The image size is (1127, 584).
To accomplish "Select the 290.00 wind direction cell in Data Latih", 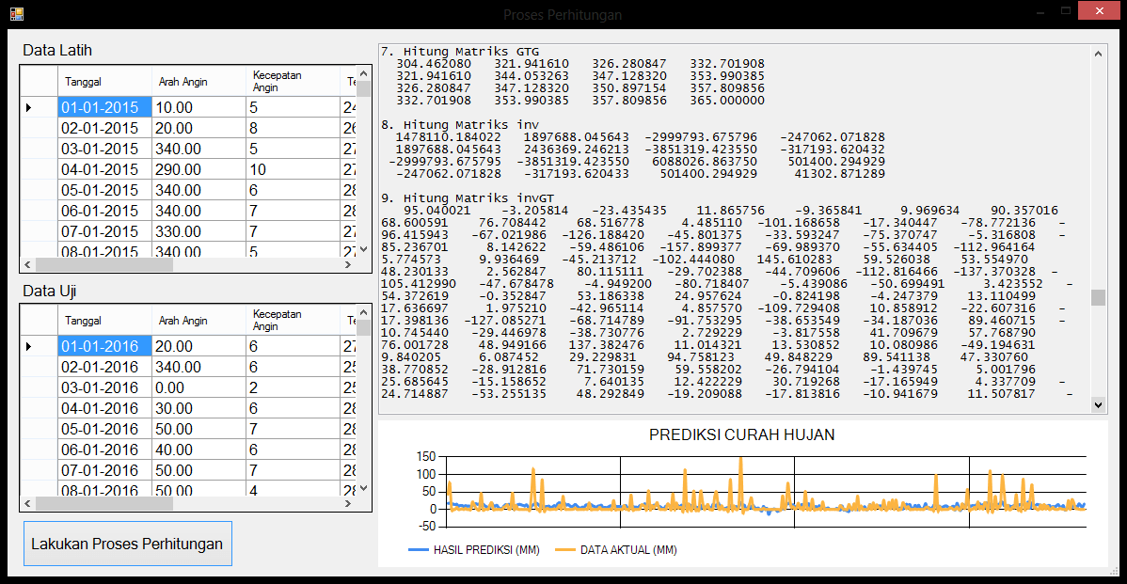I will (198, 170).
